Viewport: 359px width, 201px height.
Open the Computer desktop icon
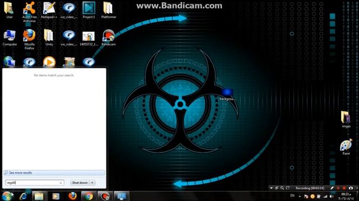10,37
